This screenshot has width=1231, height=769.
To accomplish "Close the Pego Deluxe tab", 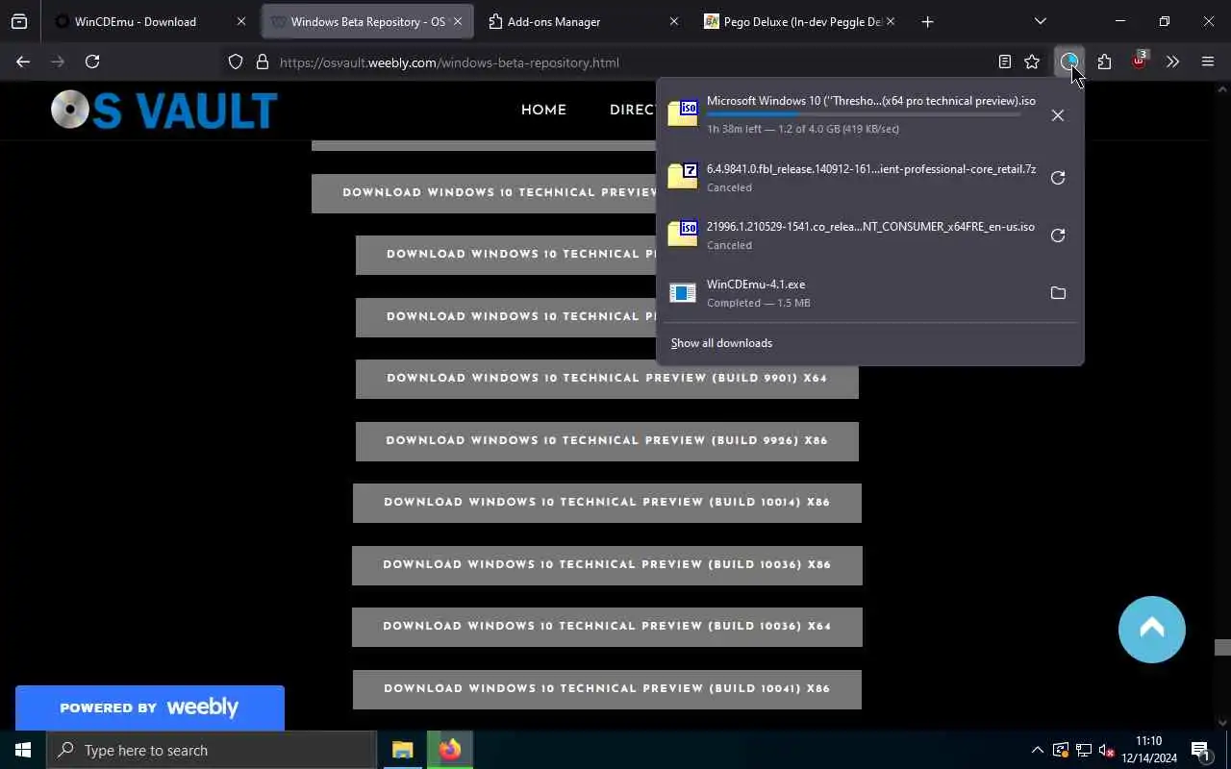I will click(x=890, y=21).
